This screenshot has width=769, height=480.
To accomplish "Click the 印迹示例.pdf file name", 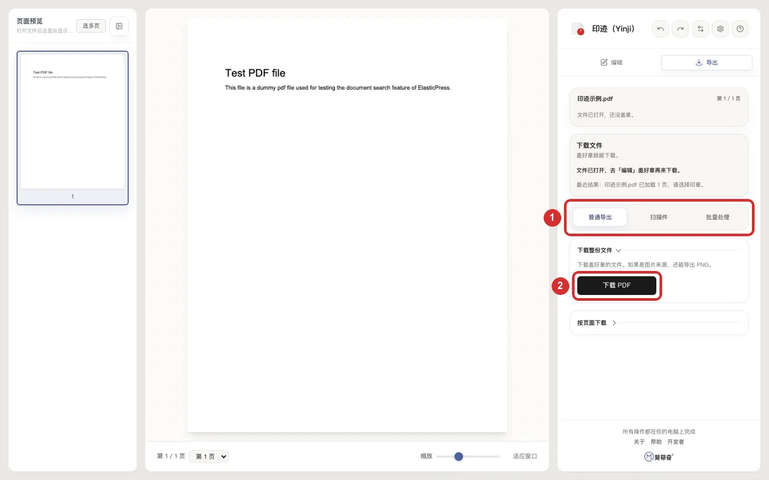I will [595, 99].
